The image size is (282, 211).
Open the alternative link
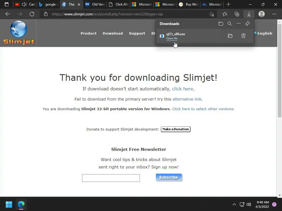tap(187, 99)
